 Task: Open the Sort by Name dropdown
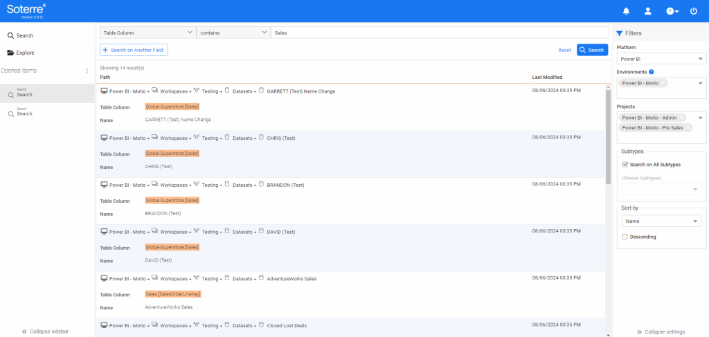click(661, 221)
